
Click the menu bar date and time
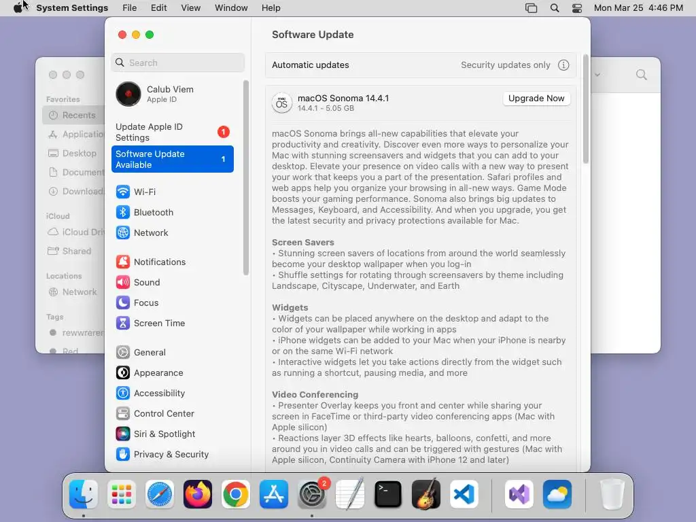coord(638,8)
